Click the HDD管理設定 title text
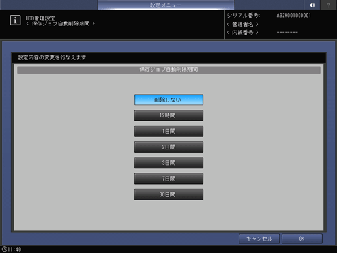Screen dimensions: 337x253 pos(40,18)
